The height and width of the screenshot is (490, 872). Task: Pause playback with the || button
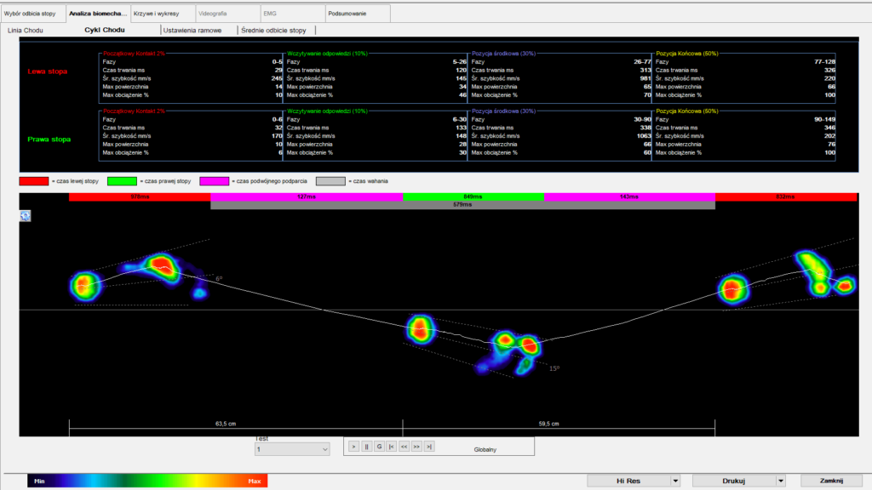click(x=366, y=446)
